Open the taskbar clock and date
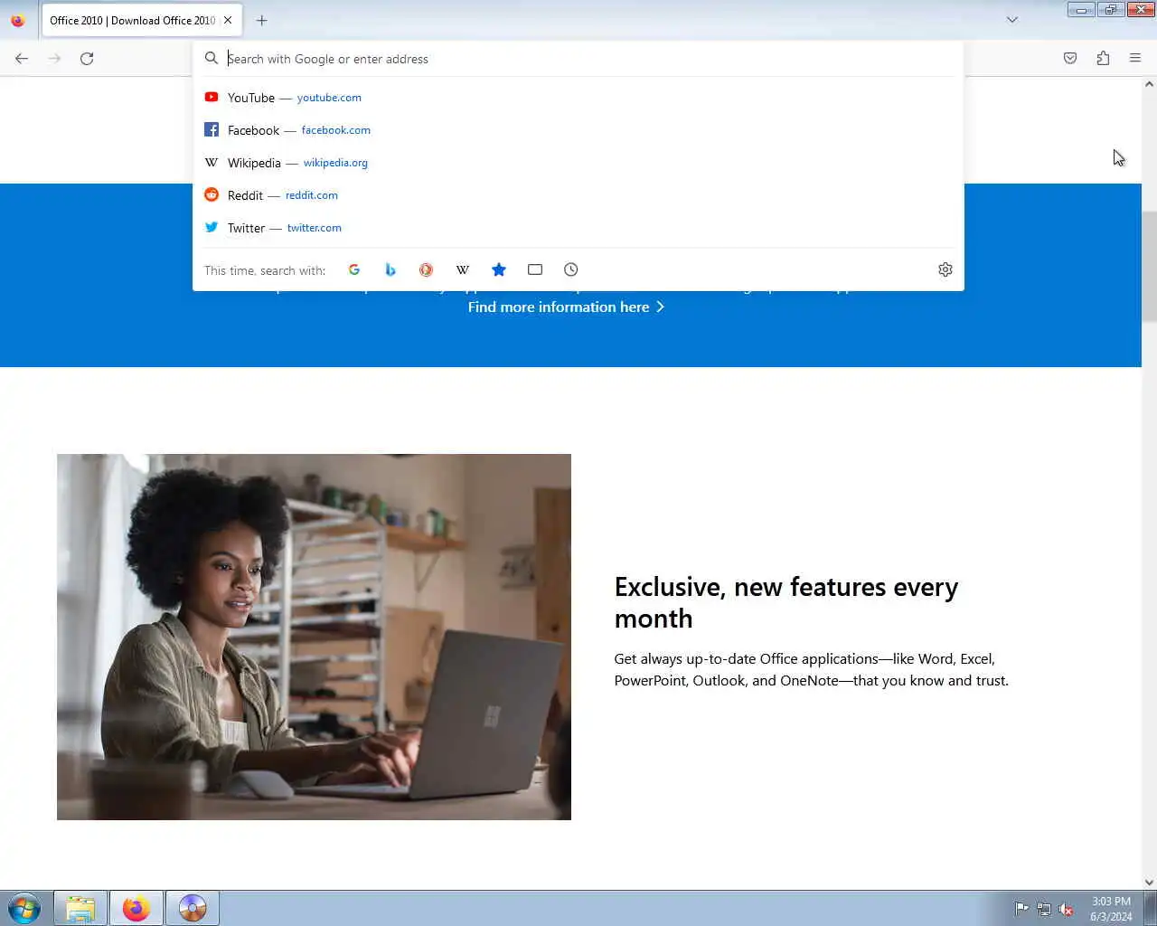 tap(1111, 909)
